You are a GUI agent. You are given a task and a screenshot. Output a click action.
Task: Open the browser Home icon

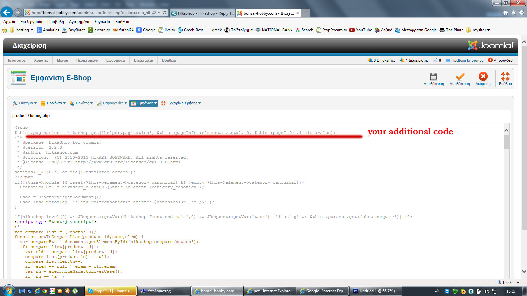506,12
